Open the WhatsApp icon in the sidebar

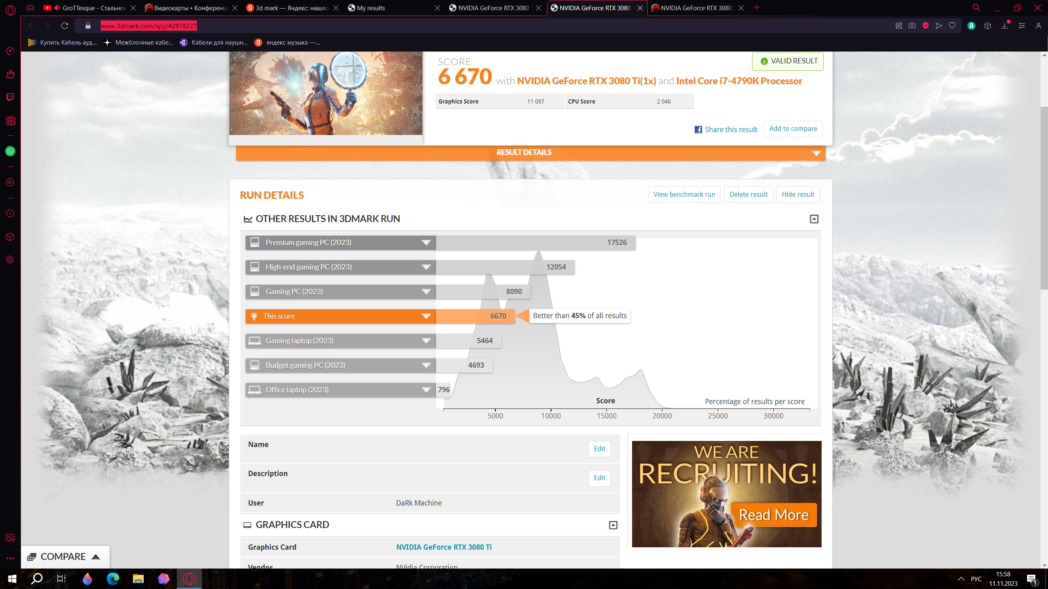(x=10, y=151)
